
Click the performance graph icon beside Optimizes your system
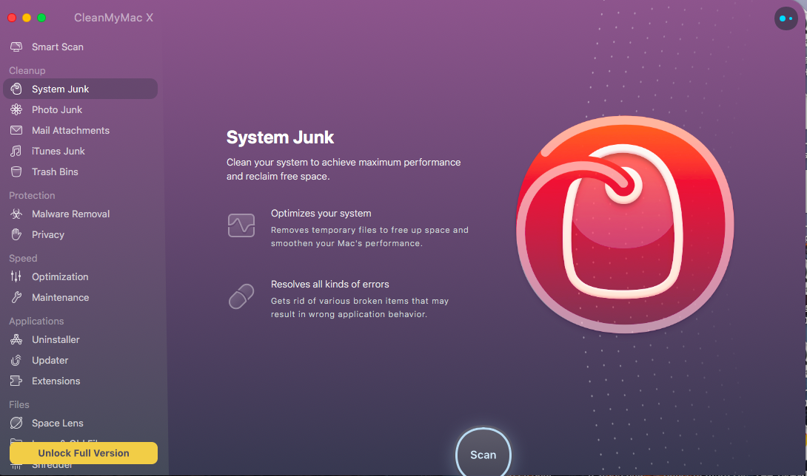tap(241, 225)
